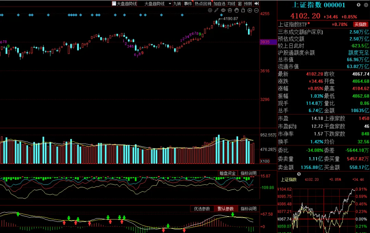Toggle the chart lock icon
Viewport: 370px width, 233px height.
click(243, 10)
